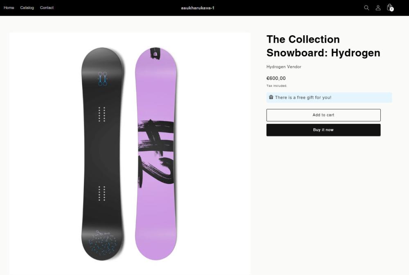
Task: Click the Tax included note
Action: click(x=277, y=86)
